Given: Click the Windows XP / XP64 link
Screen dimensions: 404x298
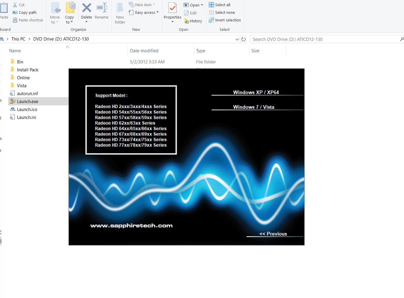Looking at the screenshot, I should click(x=256, y=92).
